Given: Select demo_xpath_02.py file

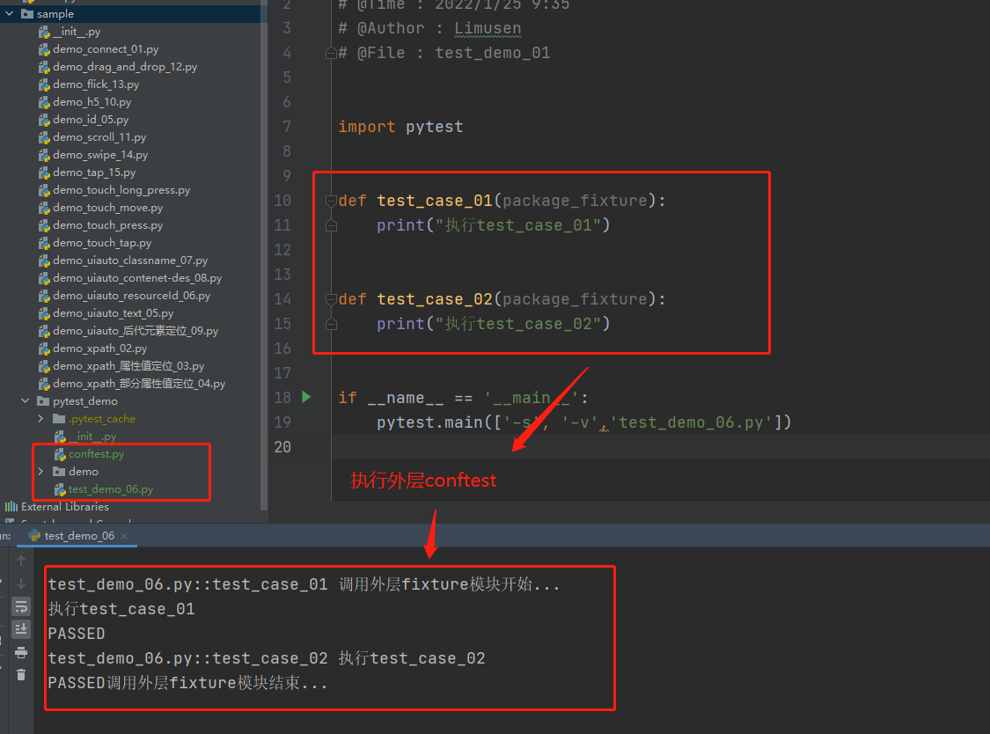Looking at the screenshot, I should tap(99, 349).
